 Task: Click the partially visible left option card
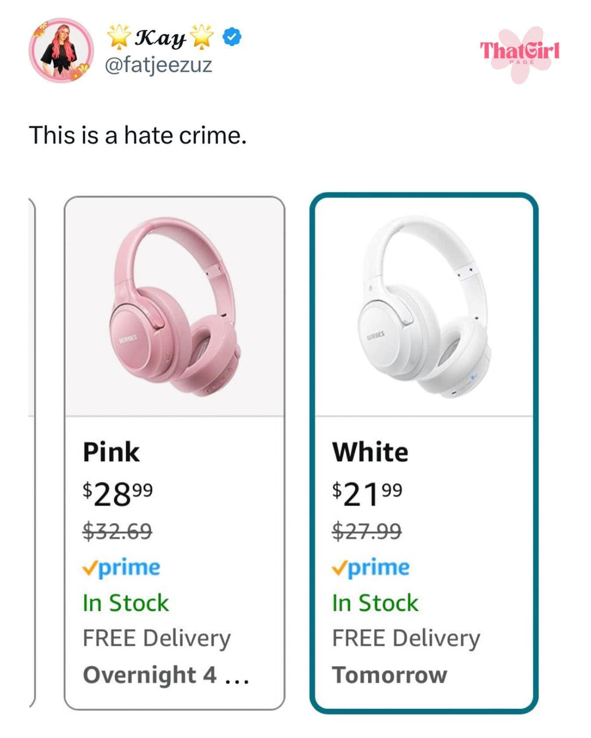[31, 451]
